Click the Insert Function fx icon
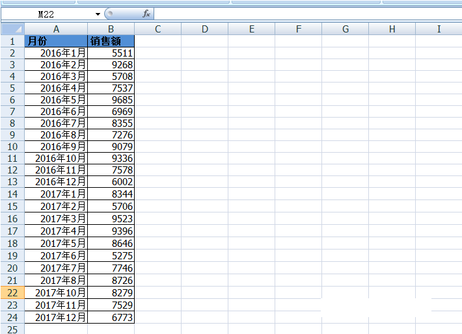Image resolution: width=462 pixels, height=334 pixels. [x=146, y=14]
